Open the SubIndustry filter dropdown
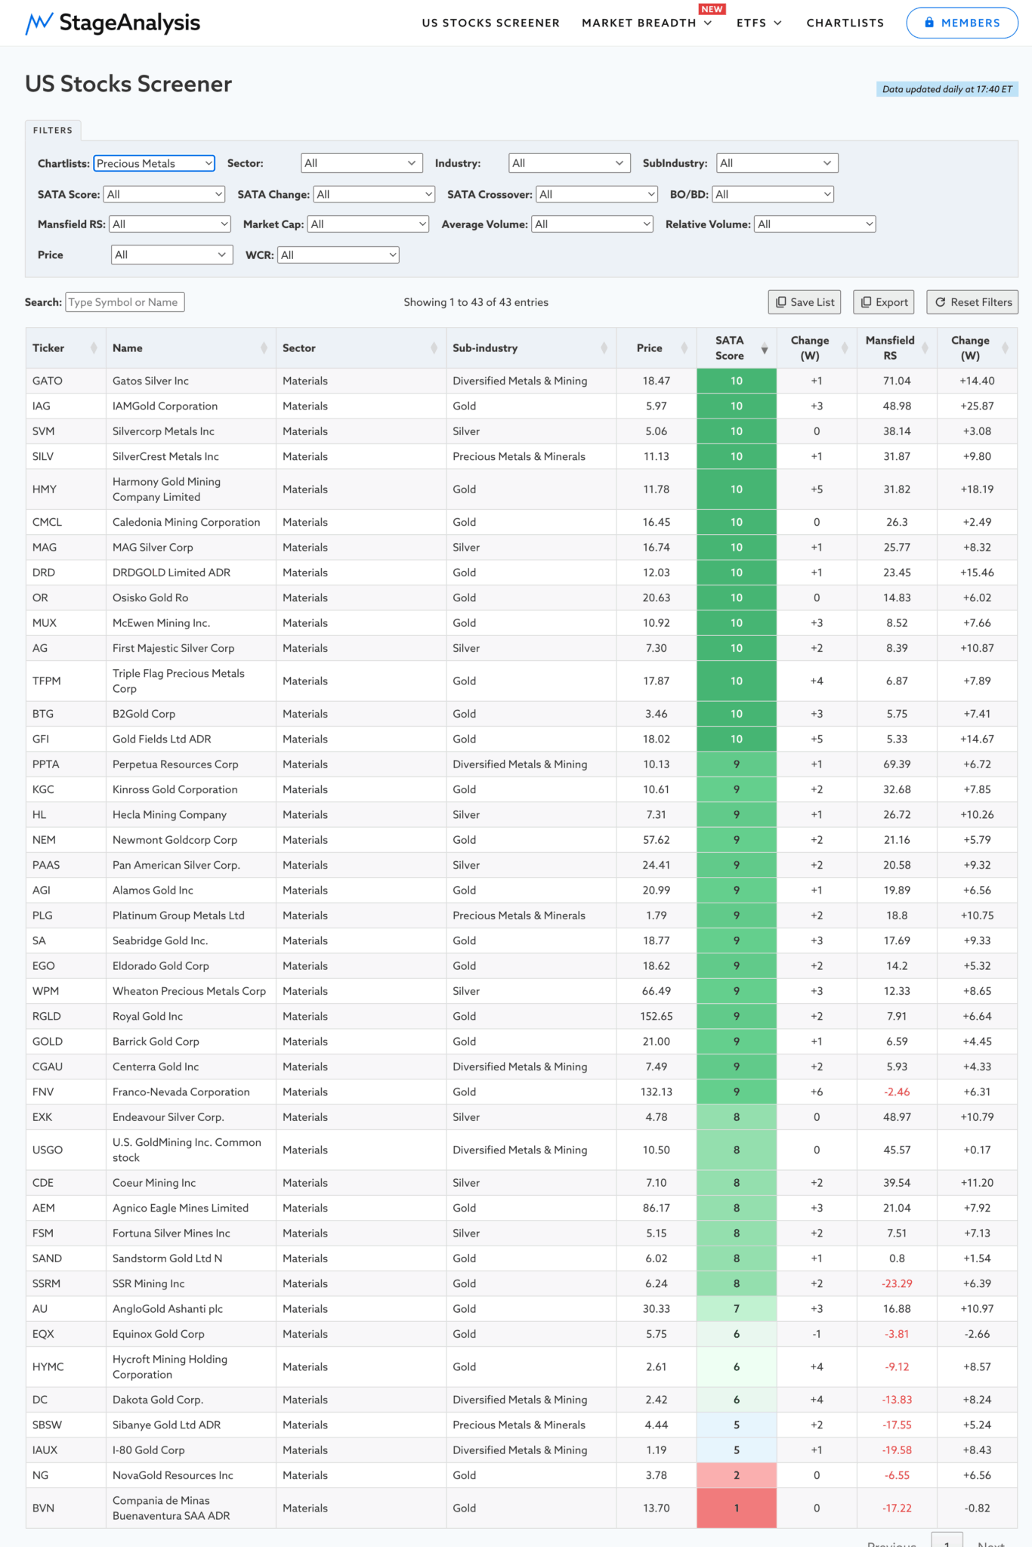This screenshot has width=1032, height=1547. [777, 163]
